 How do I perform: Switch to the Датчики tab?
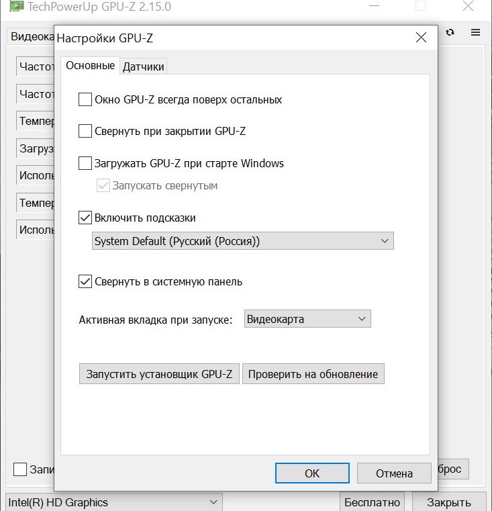pyautogui.click(x=144, y=66)
